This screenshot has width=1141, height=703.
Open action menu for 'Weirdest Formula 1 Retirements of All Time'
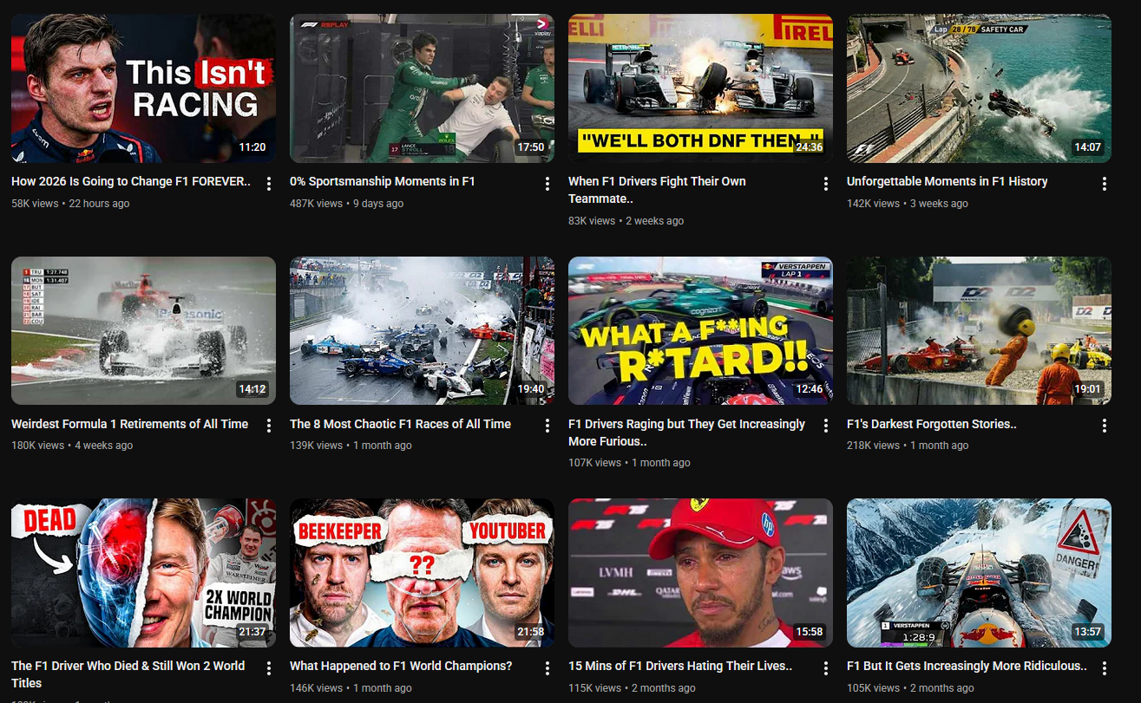click(x=269, y=426)
